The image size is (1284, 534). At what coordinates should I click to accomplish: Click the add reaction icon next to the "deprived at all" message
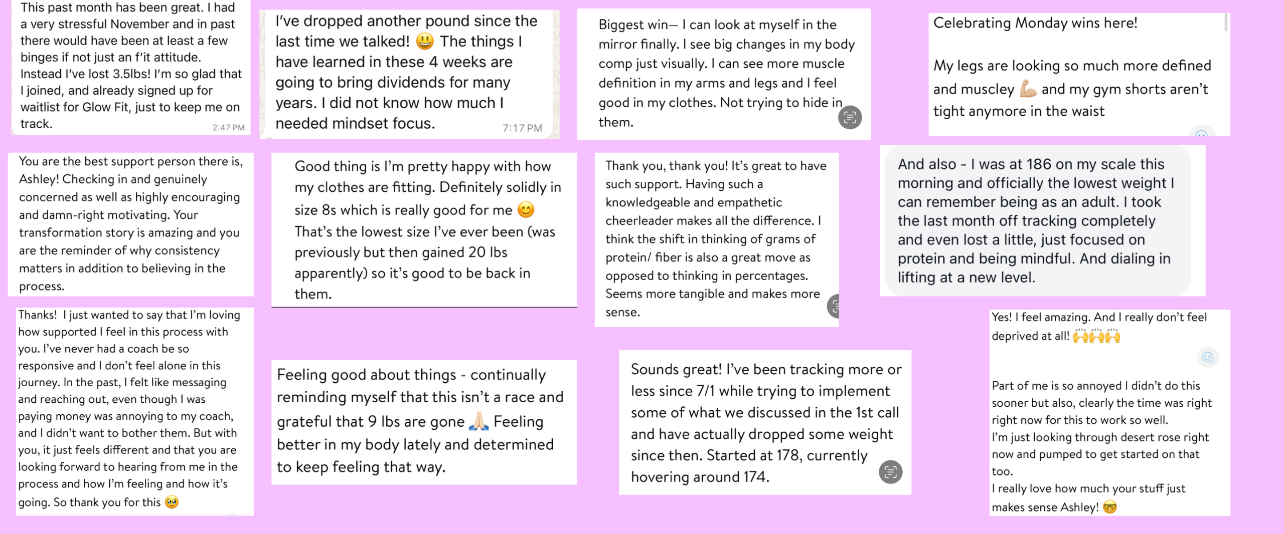(x=1208, y=358)
